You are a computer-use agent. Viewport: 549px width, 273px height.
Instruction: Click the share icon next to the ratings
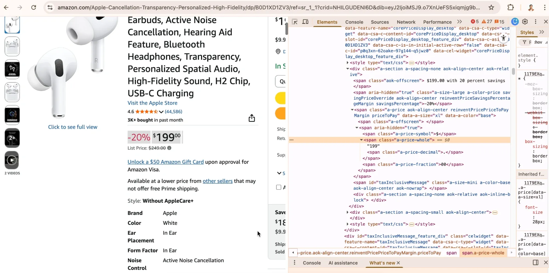coord(252,118)
